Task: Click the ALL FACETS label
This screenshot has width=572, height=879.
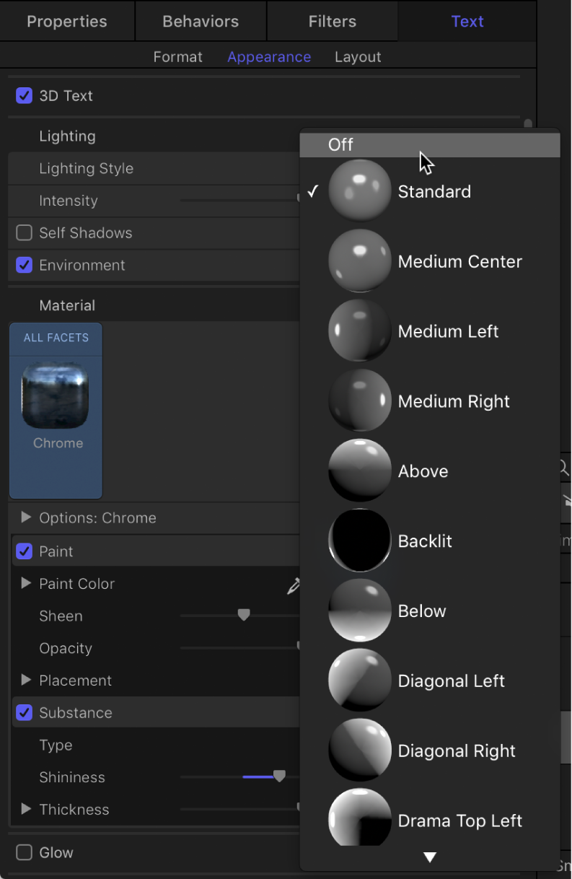Action: coord(55,337)
